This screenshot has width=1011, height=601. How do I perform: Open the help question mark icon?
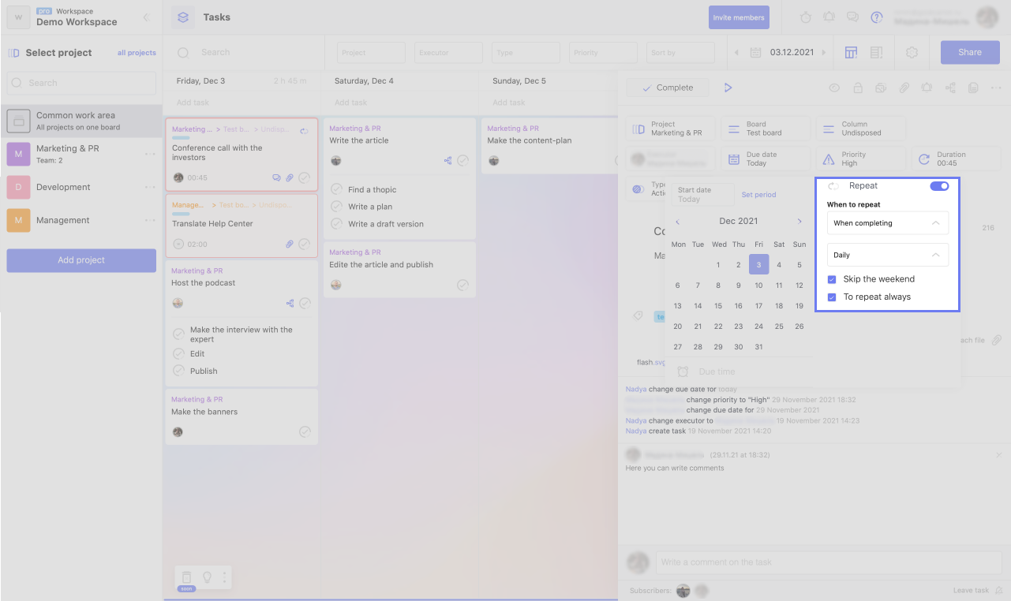click(x=876, y=17)
